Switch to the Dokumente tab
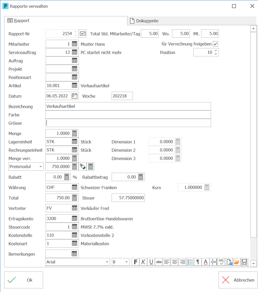This screenshot has height=292, width=258. 192,21
